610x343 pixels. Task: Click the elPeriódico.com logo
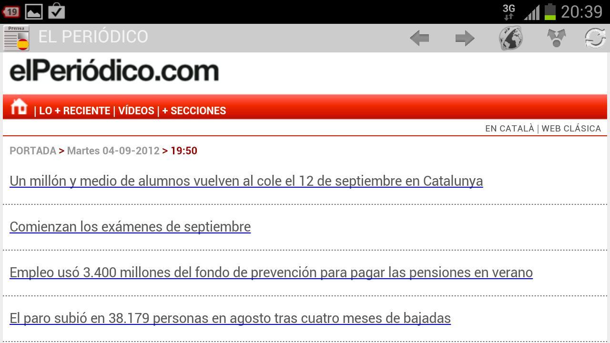pos(114,71)
